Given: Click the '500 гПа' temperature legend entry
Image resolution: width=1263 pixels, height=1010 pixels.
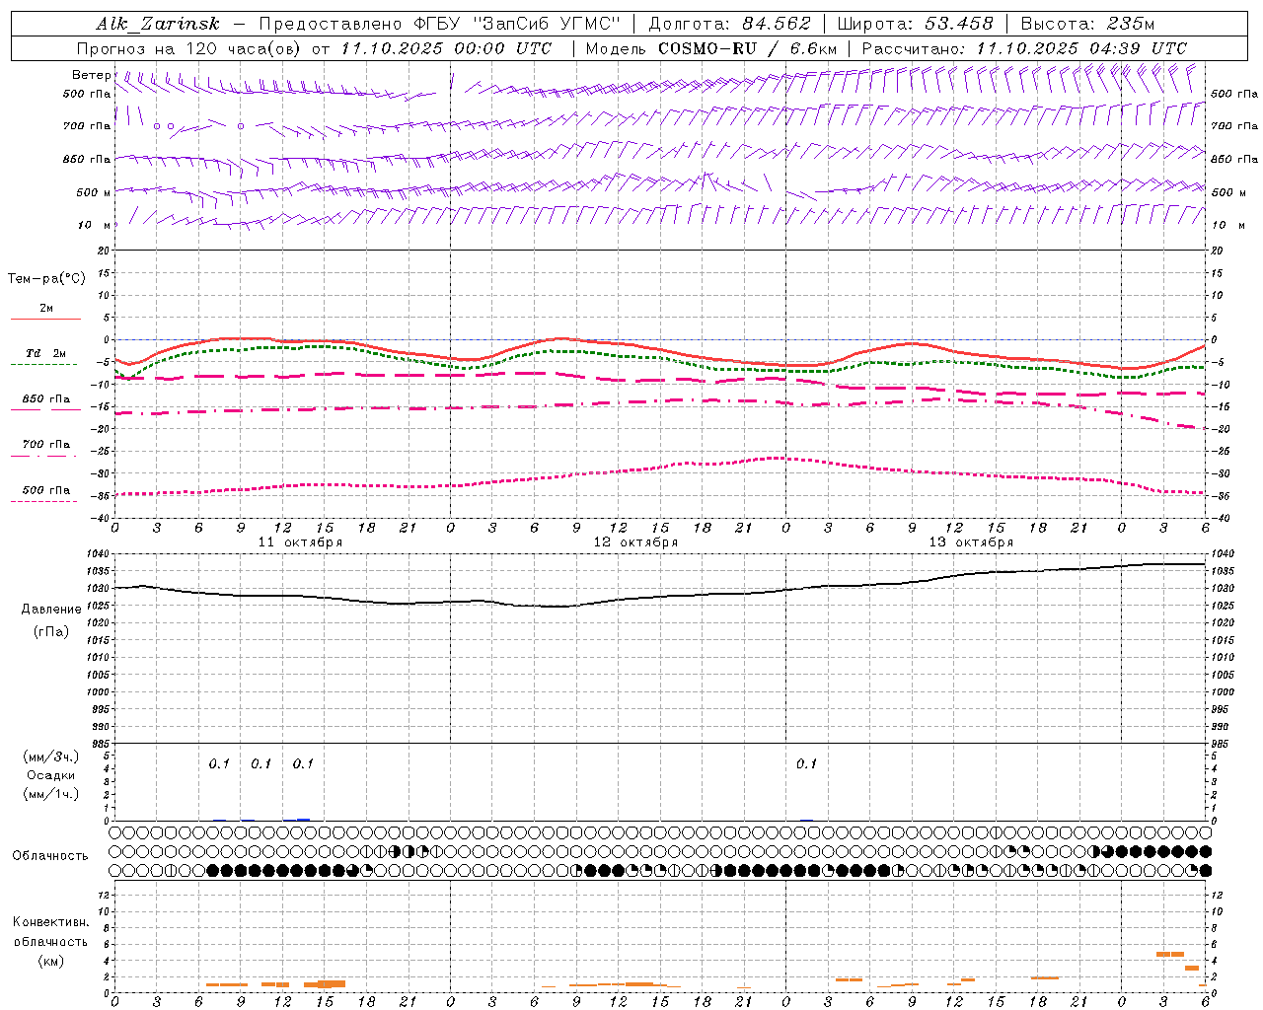Looking at the screenshot, I should click(45, 490).
